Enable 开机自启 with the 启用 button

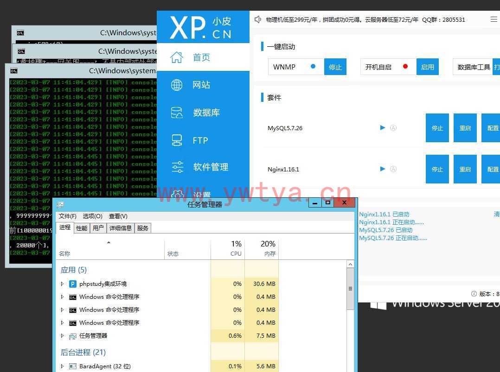pyautogui.click(x=427, y=67)
